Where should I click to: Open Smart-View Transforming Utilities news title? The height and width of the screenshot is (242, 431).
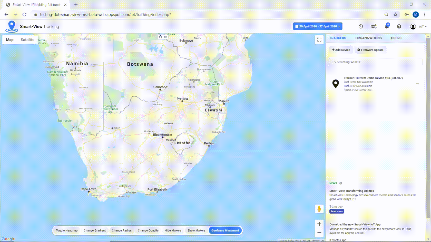(x=351, y=191)
